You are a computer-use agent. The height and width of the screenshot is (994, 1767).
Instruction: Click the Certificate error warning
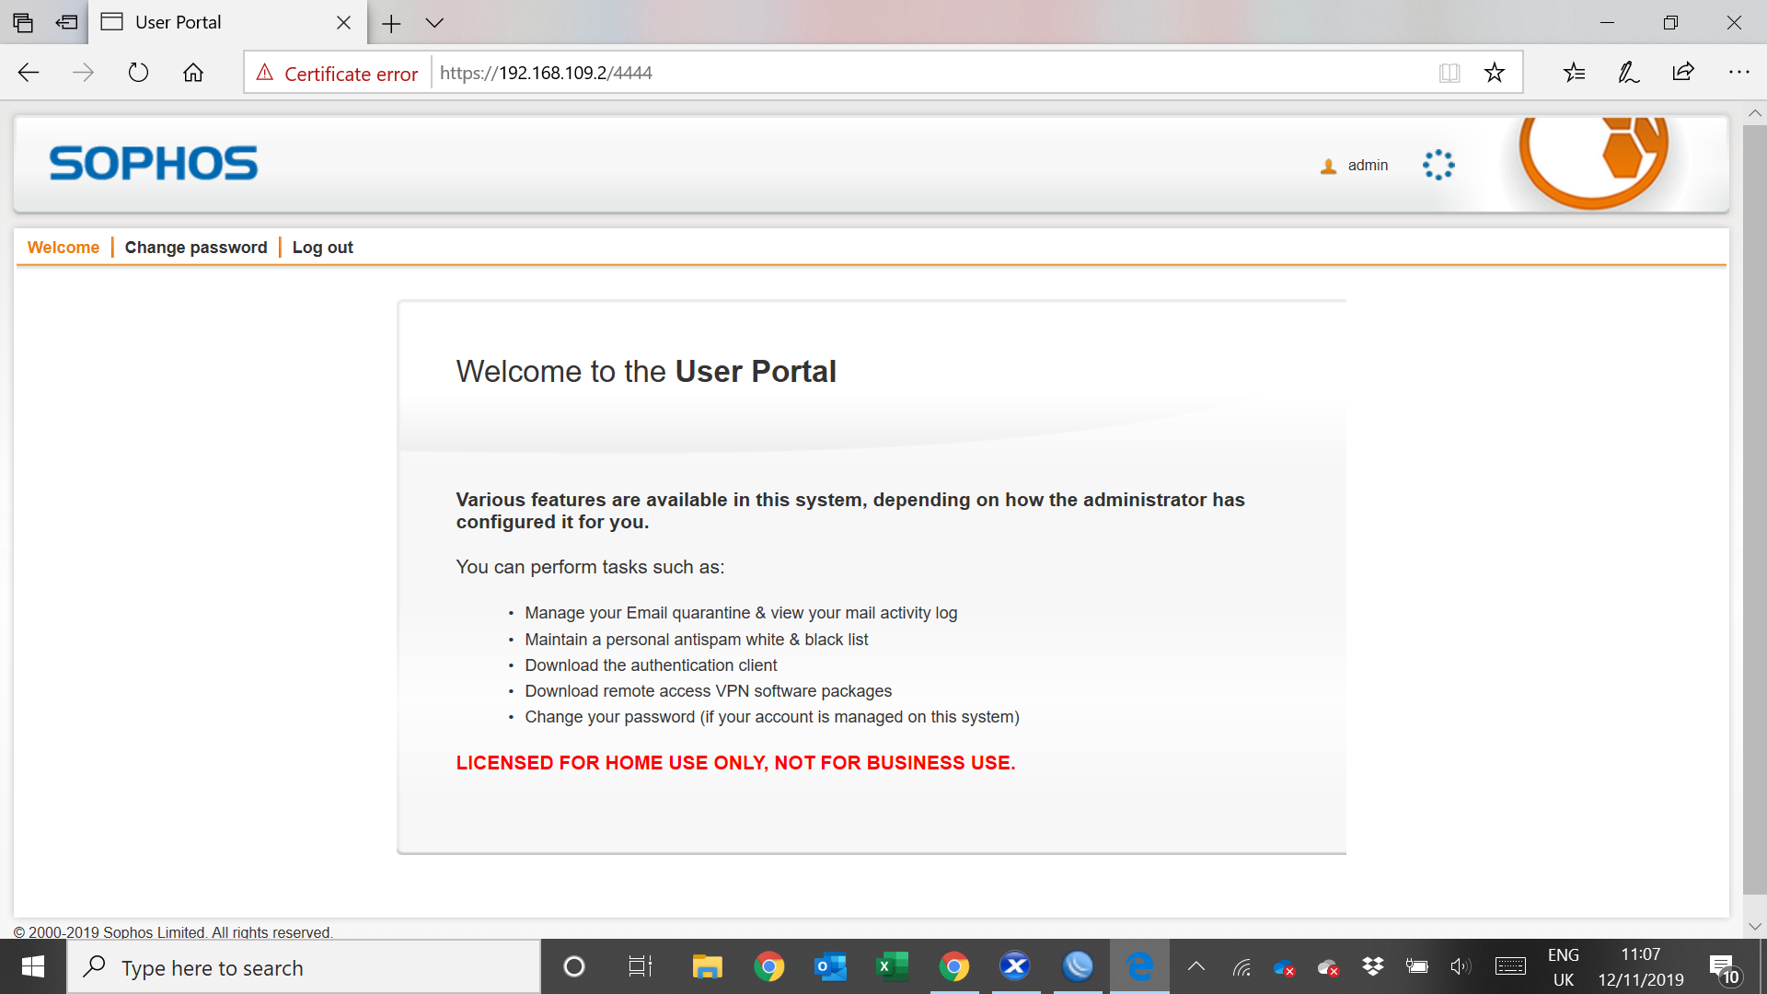[337, 74]
